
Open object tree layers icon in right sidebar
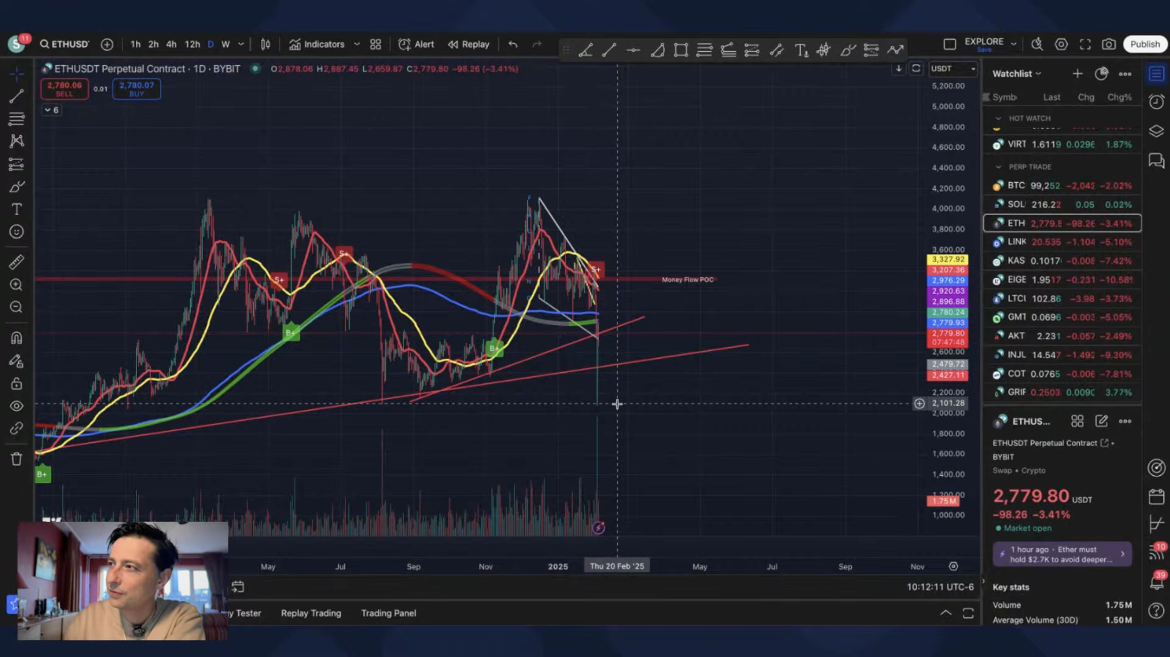(1156, 131)
